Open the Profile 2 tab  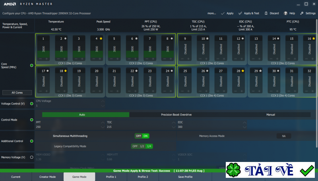[143, 177]
